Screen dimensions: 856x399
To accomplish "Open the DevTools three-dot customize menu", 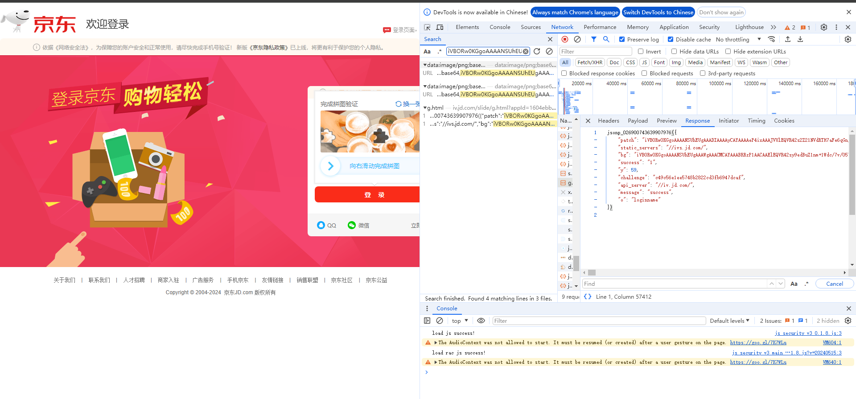I will tap(836, 27).
